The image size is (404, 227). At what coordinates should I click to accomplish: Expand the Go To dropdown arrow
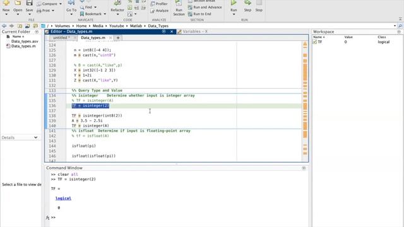pyautogui.click(x=71, y=15)
